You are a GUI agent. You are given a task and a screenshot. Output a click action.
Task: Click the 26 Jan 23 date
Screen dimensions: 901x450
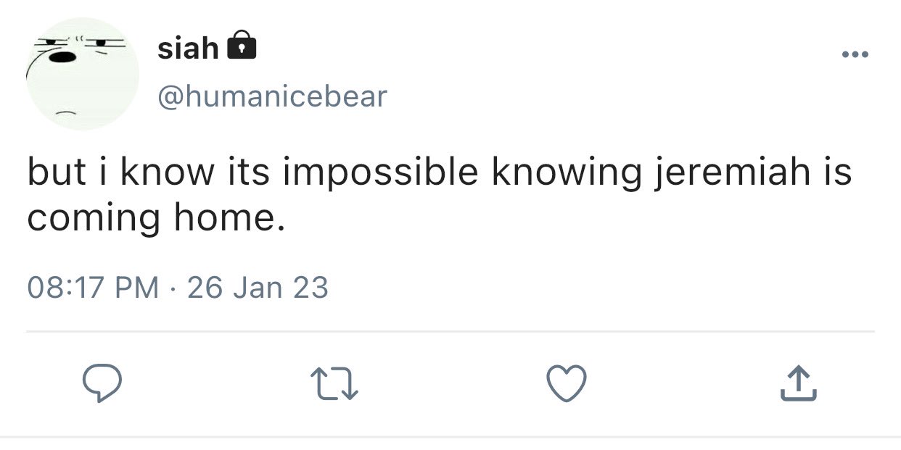click(x=258, y=288)
